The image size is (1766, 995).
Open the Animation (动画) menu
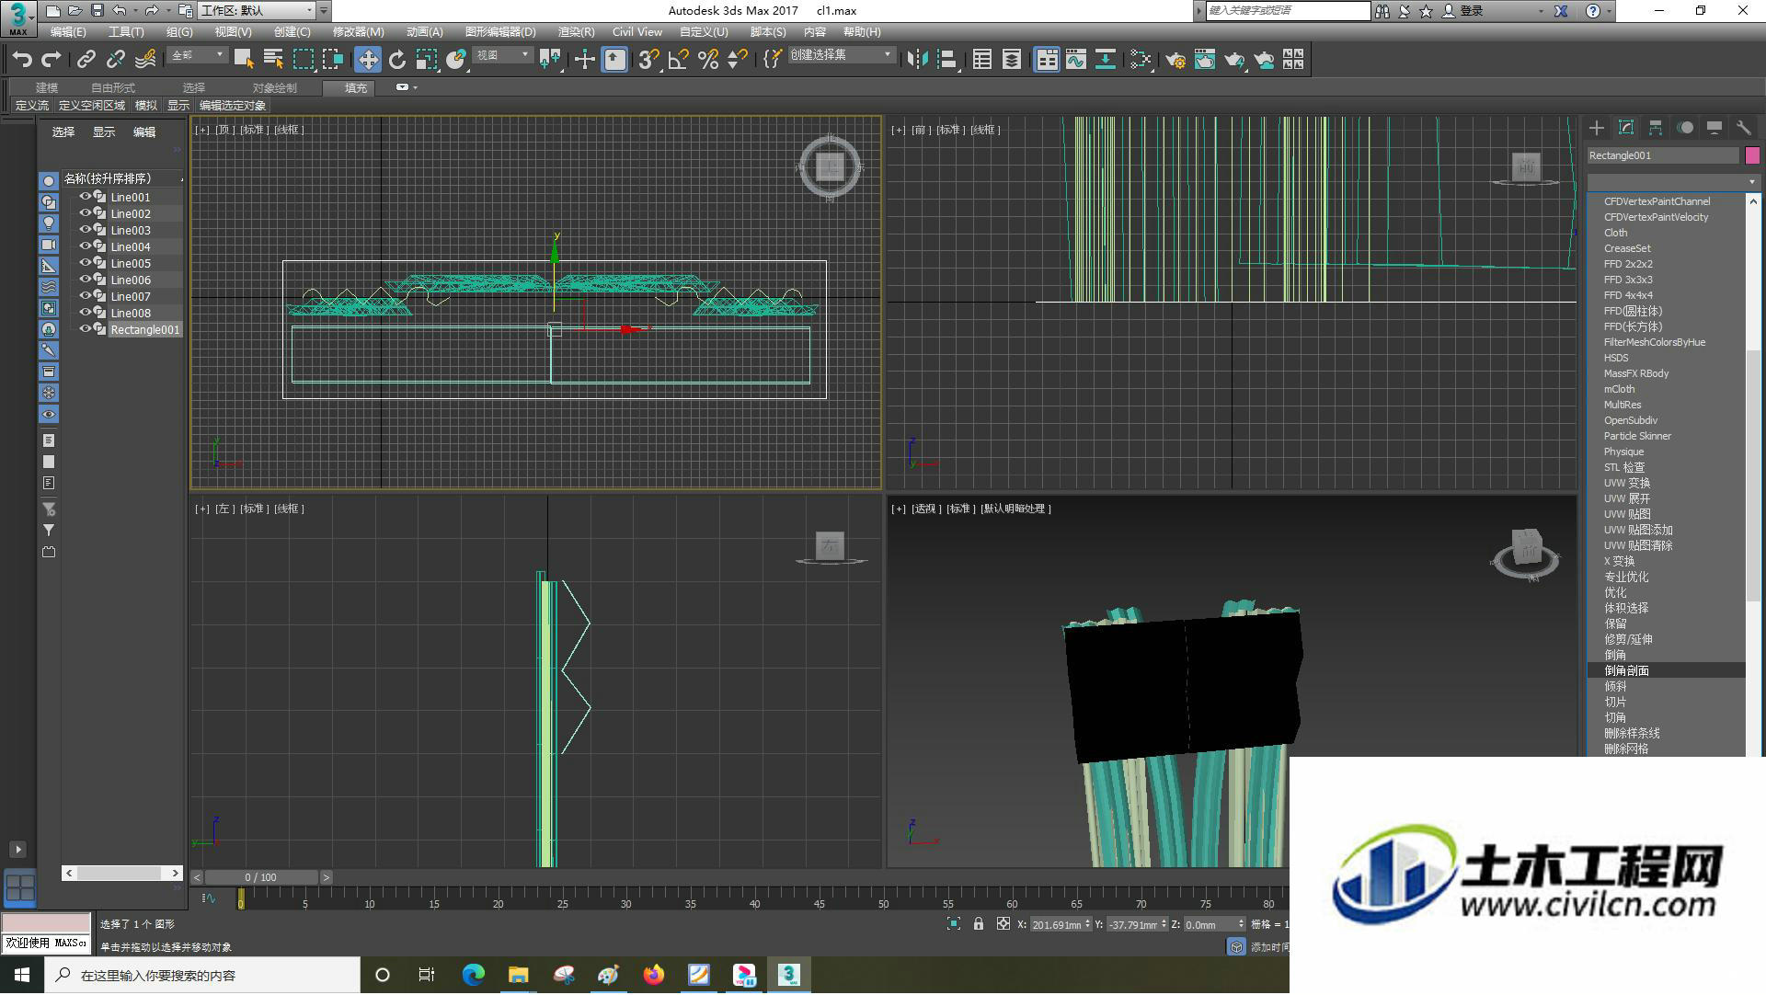424,32
